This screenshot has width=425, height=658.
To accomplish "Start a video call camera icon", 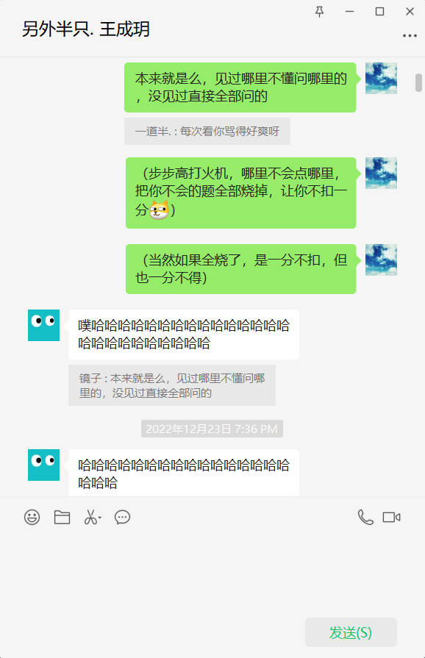I will (391, 517).
